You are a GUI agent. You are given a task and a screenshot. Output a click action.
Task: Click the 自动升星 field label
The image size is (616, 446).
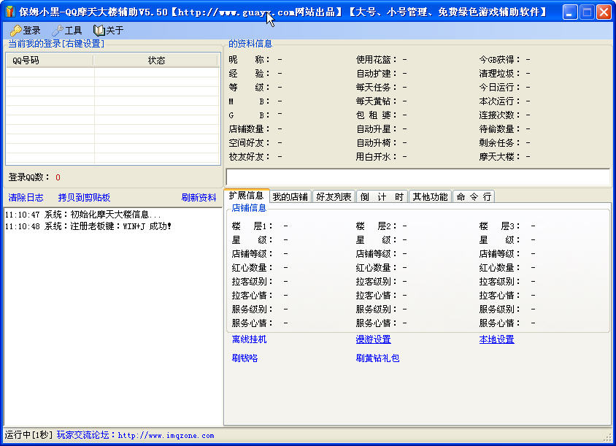coord(377,129)
